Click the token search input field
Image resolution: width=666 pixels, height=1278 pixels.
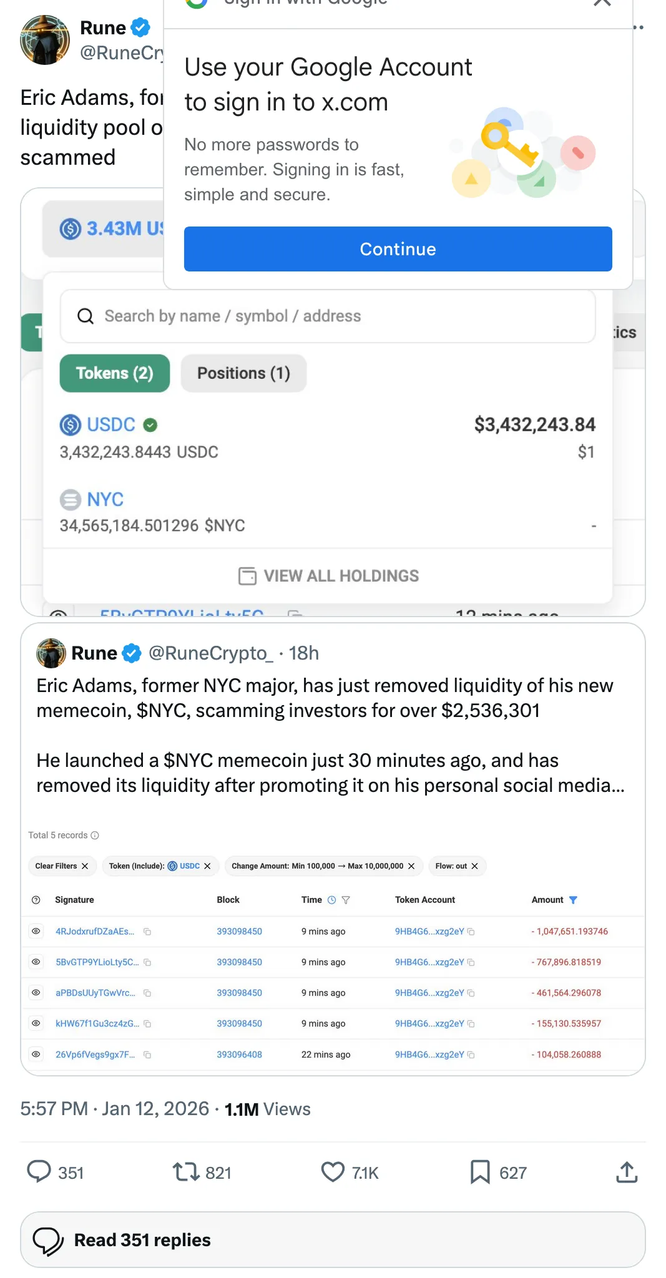337,316
